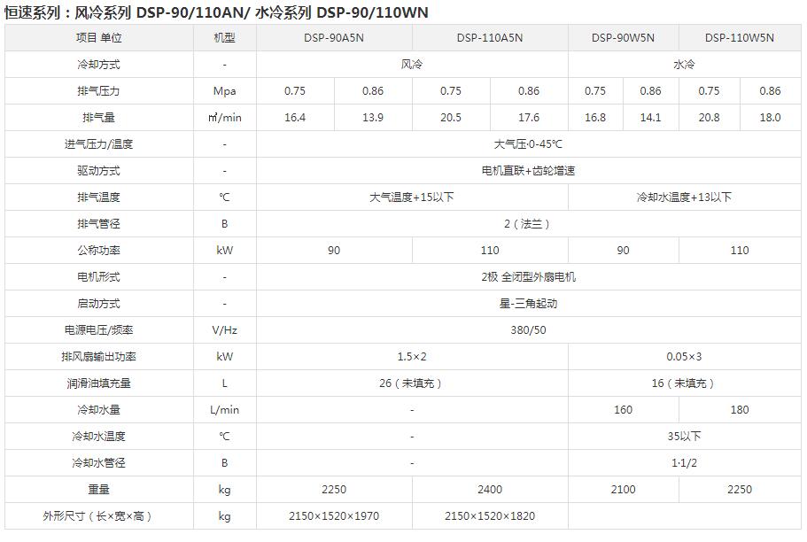Click the 公称功率 row label
807x542 pixels.
(x=99, y=251)
